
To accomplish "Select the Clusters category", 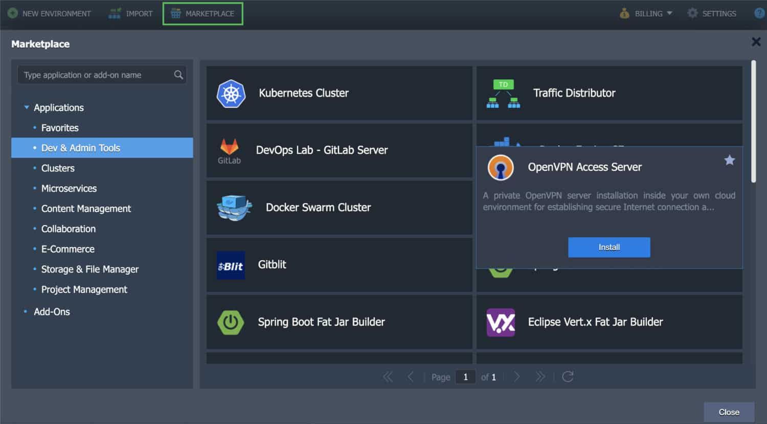I will pos(58,168).
